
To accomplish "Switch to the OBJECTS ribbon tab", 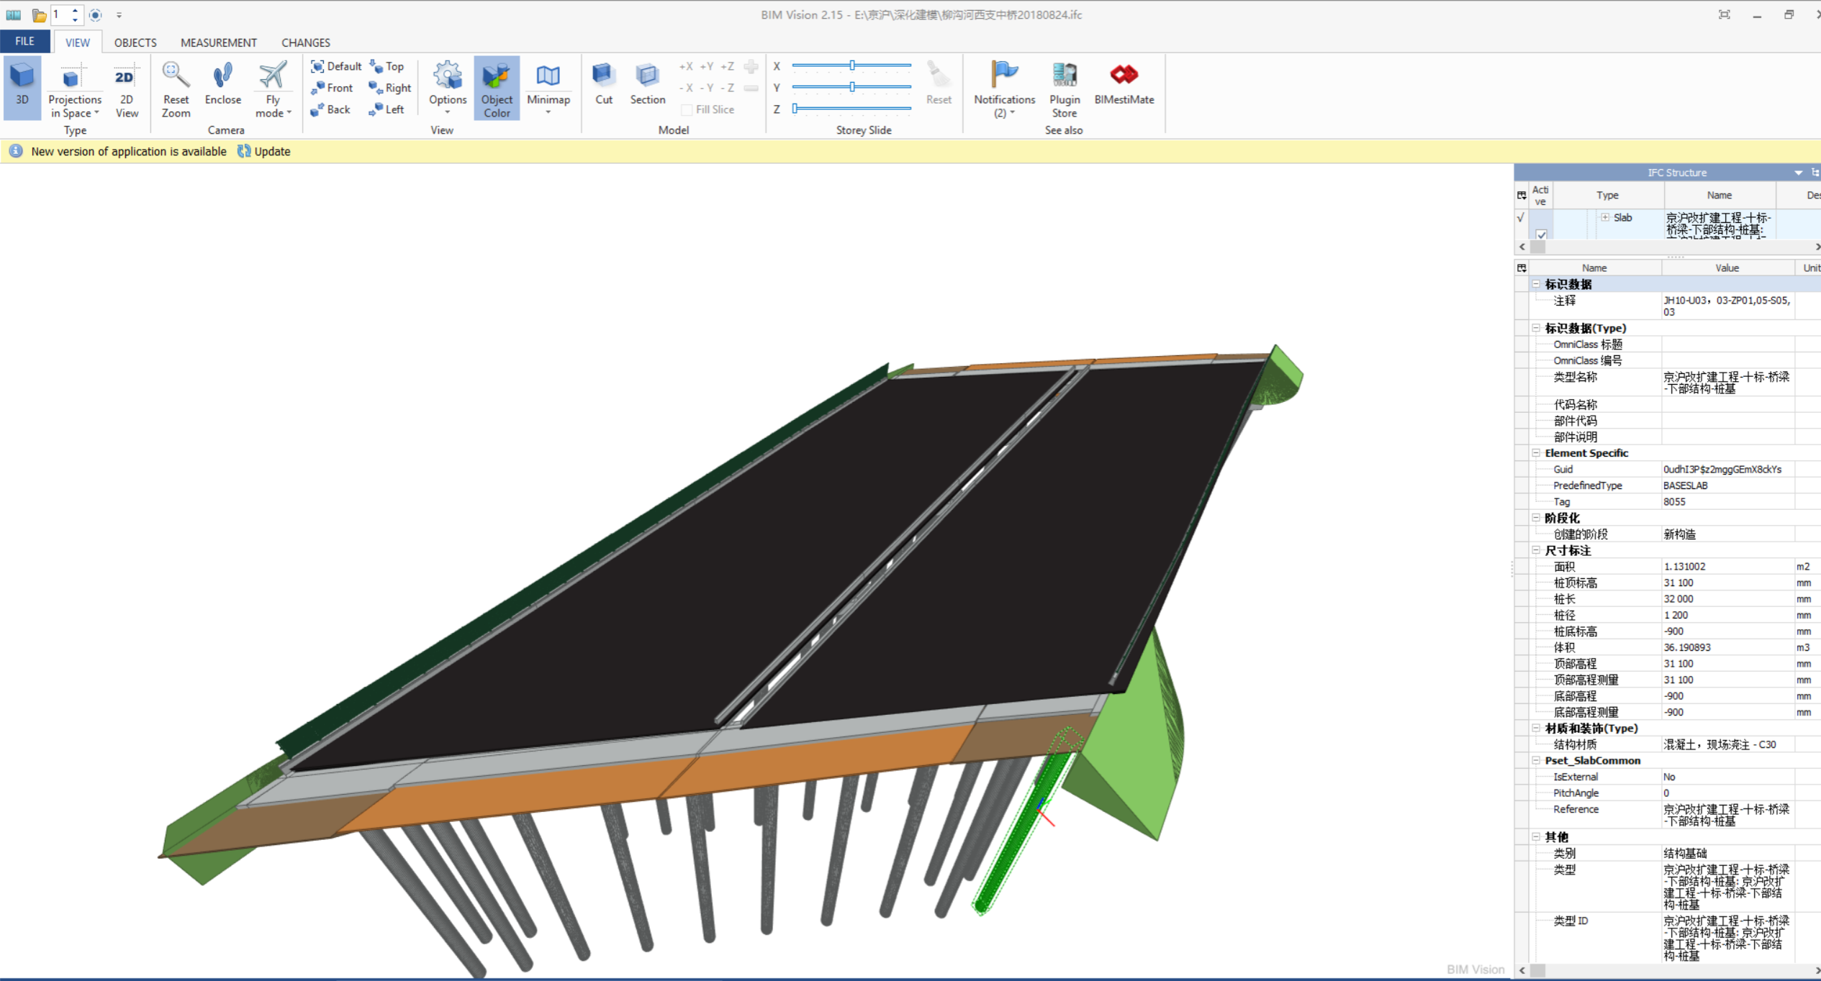I will point(135,42).
